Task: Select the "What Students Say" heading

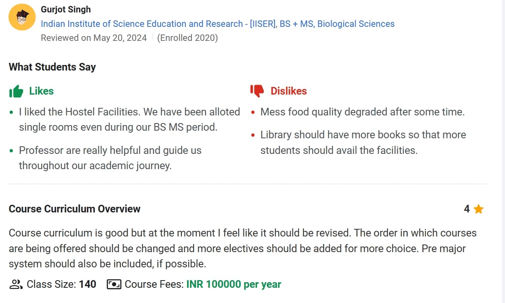Action: click(x=52, y=67)
